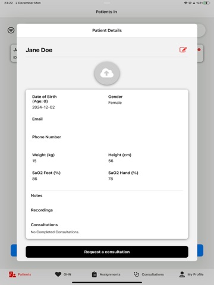The image size is (214, 285).
Task: Click the battery indicator in status bar
Action: coord(207,3)
